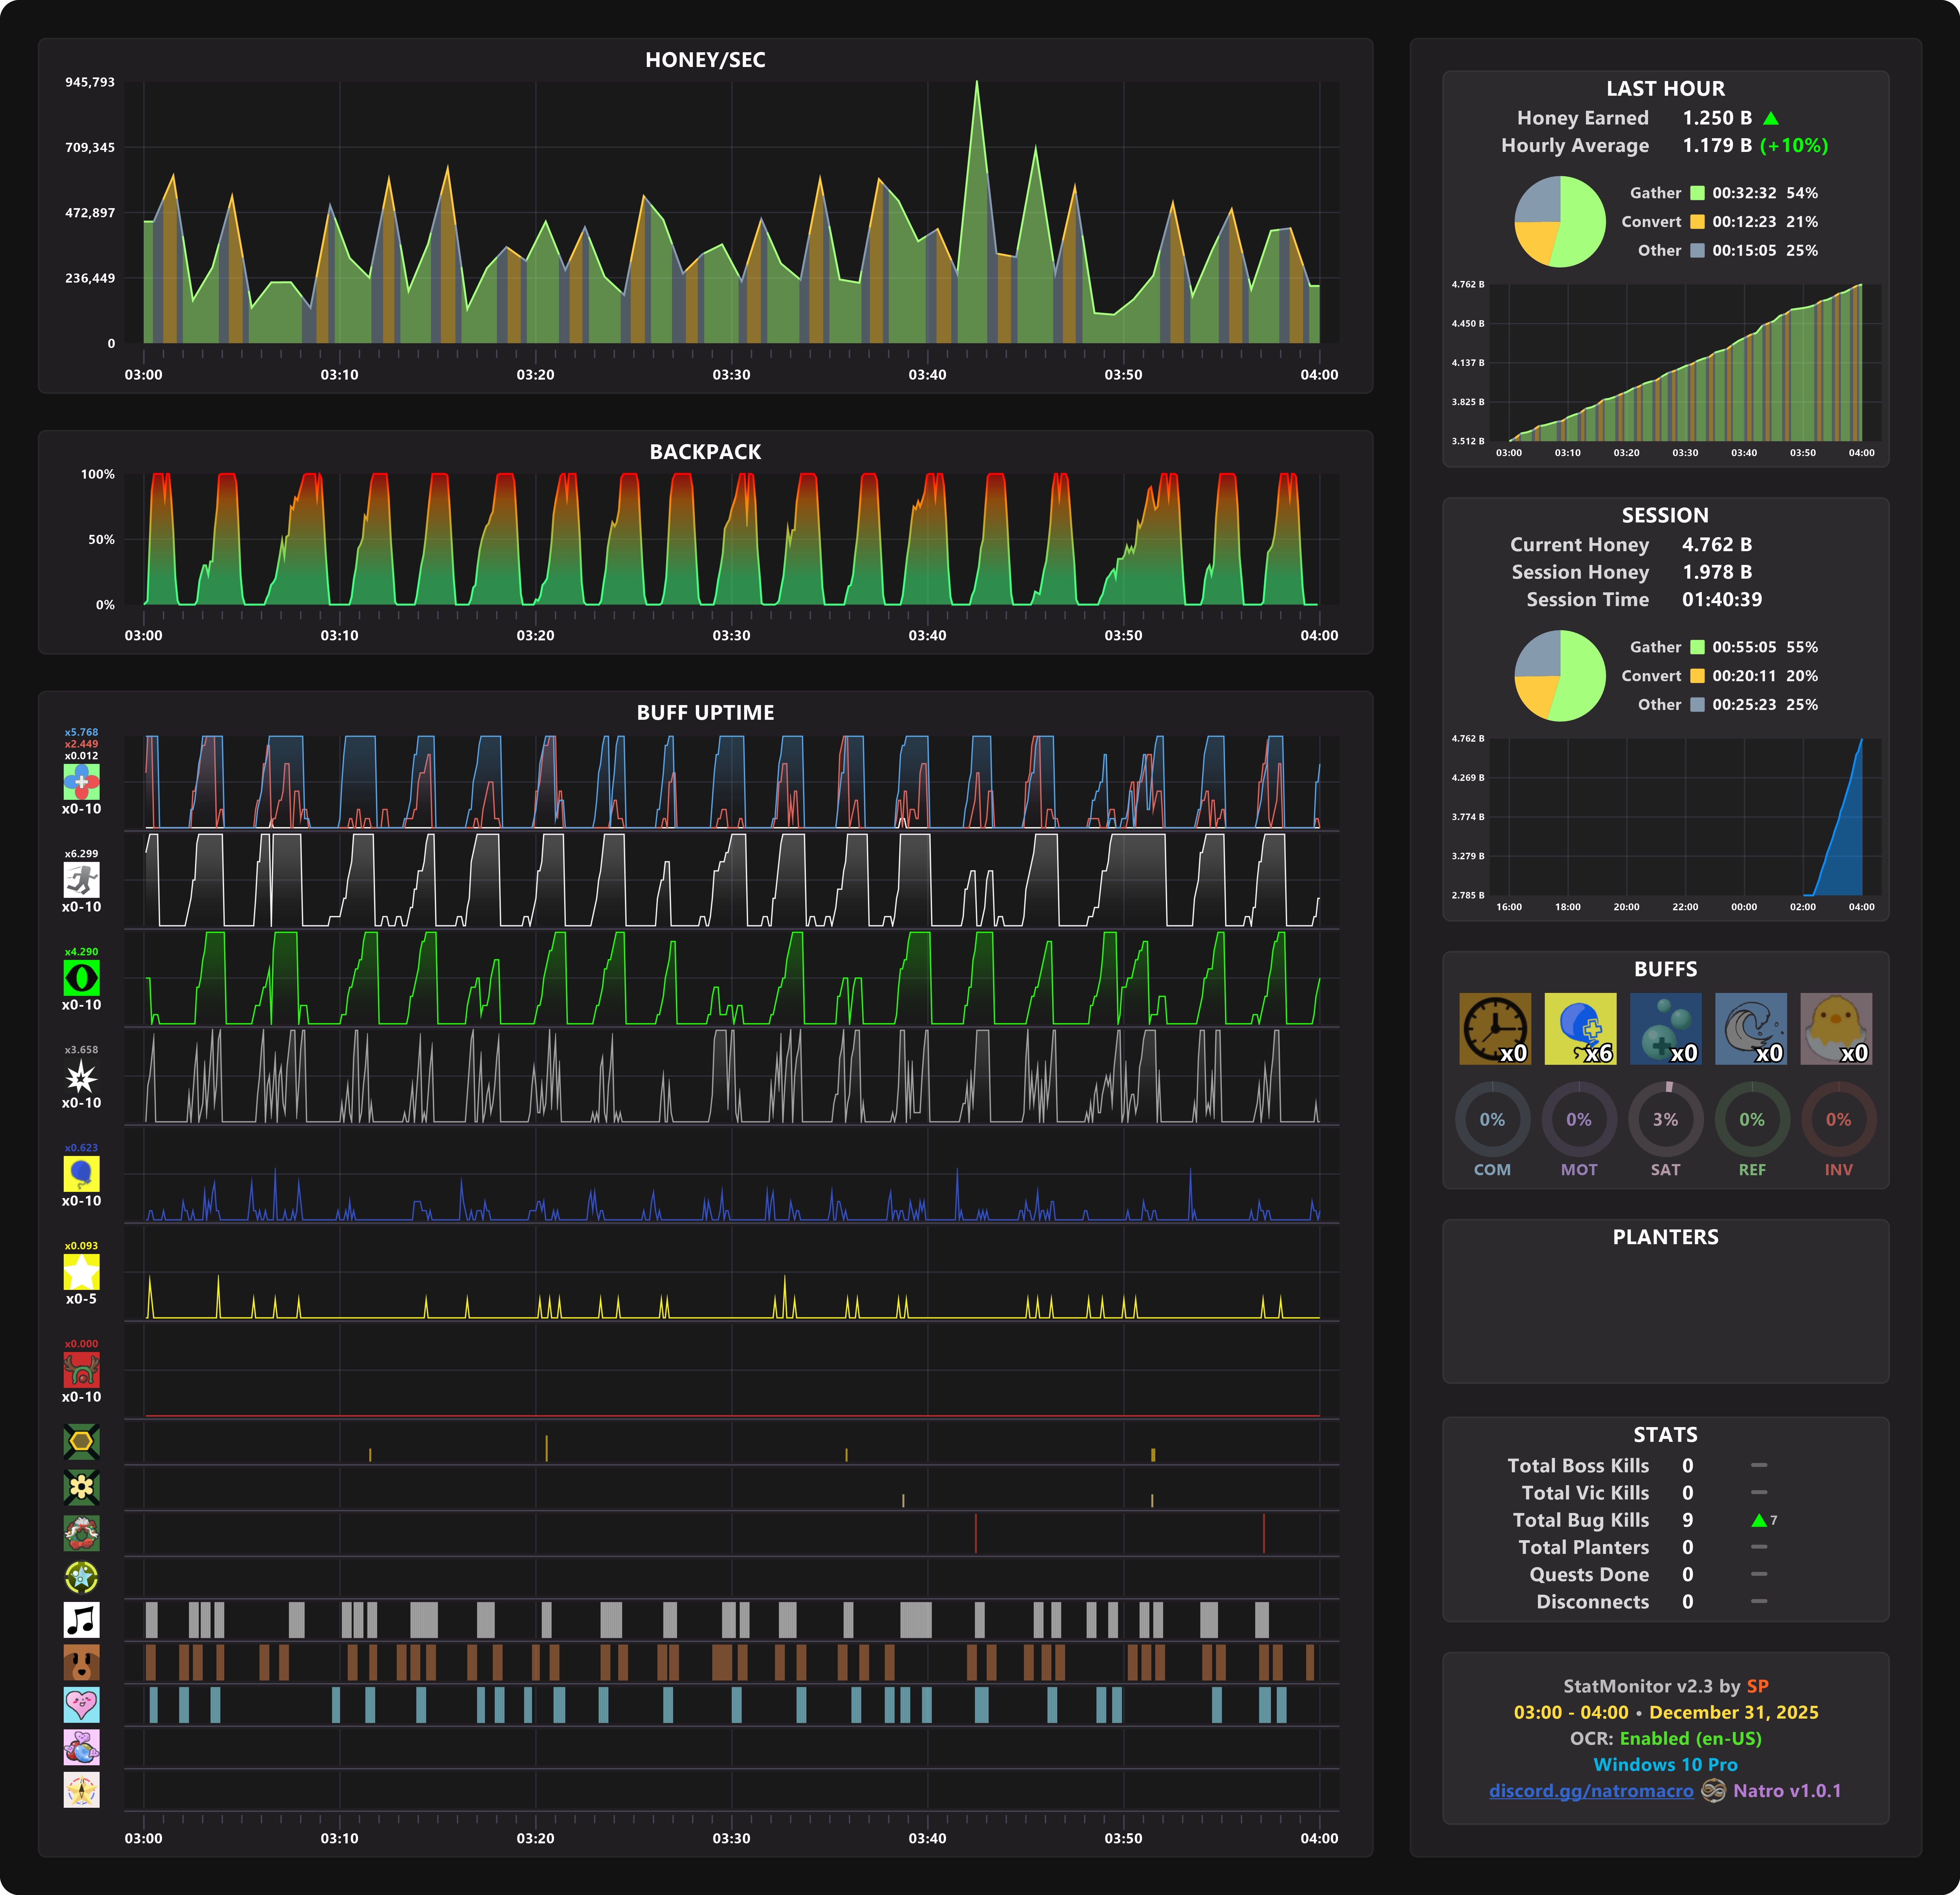Click the brown bear face icon

pyautogui.click(x=81, y=1662)
